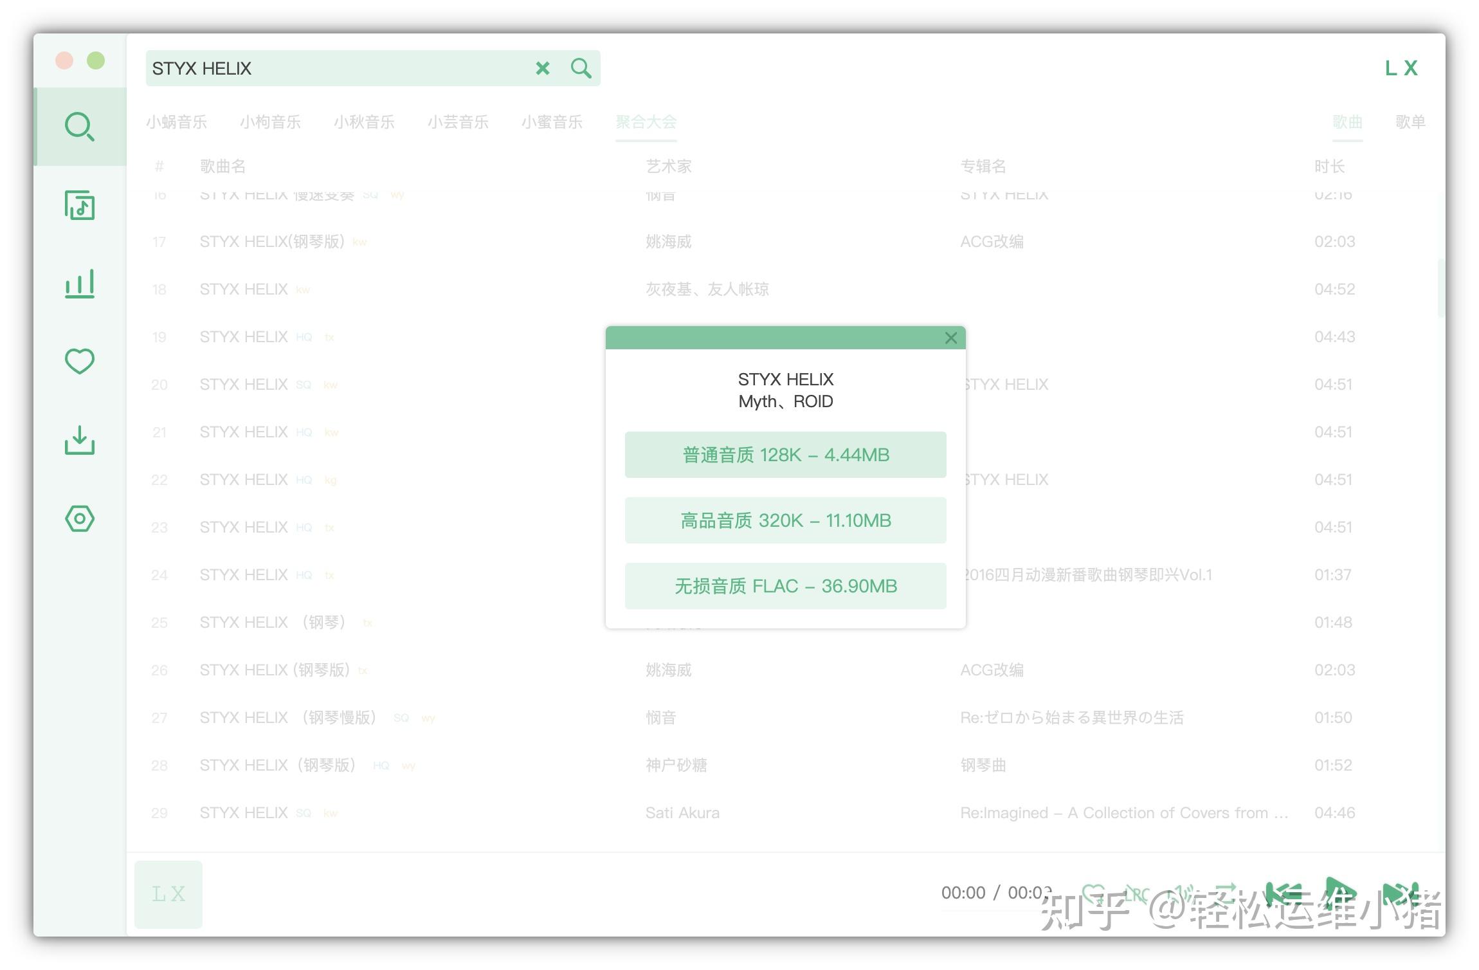
Task: Open the downloads sidebar icon
Action: click(x=80, y=440)
